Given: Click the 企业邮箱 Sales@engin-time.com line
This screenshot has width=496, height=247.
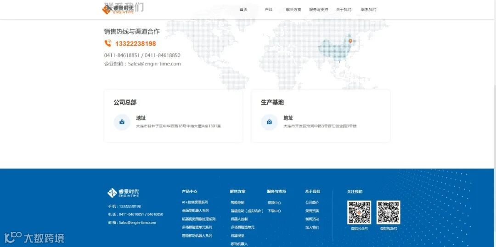Looking at the screenshot, I should tap(142, 64).
